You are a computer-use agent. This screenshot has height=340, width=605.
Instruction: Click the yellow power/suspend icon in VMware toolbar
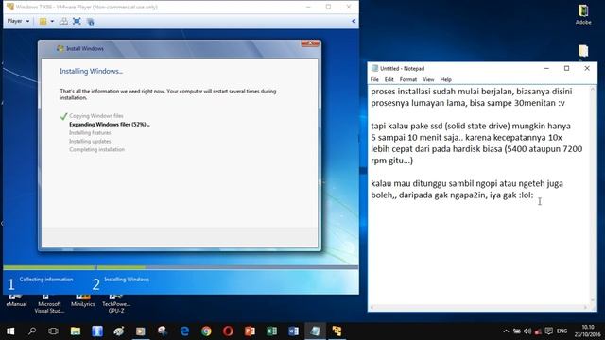pos(43,21)
